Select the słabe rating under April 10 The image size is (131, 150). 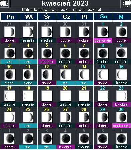pos(9,83)
